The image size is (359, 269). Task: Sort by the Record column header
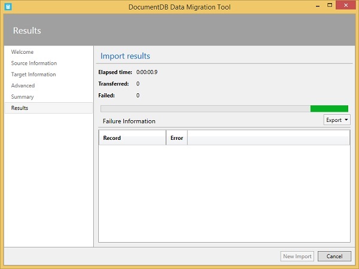pos(132,138)
